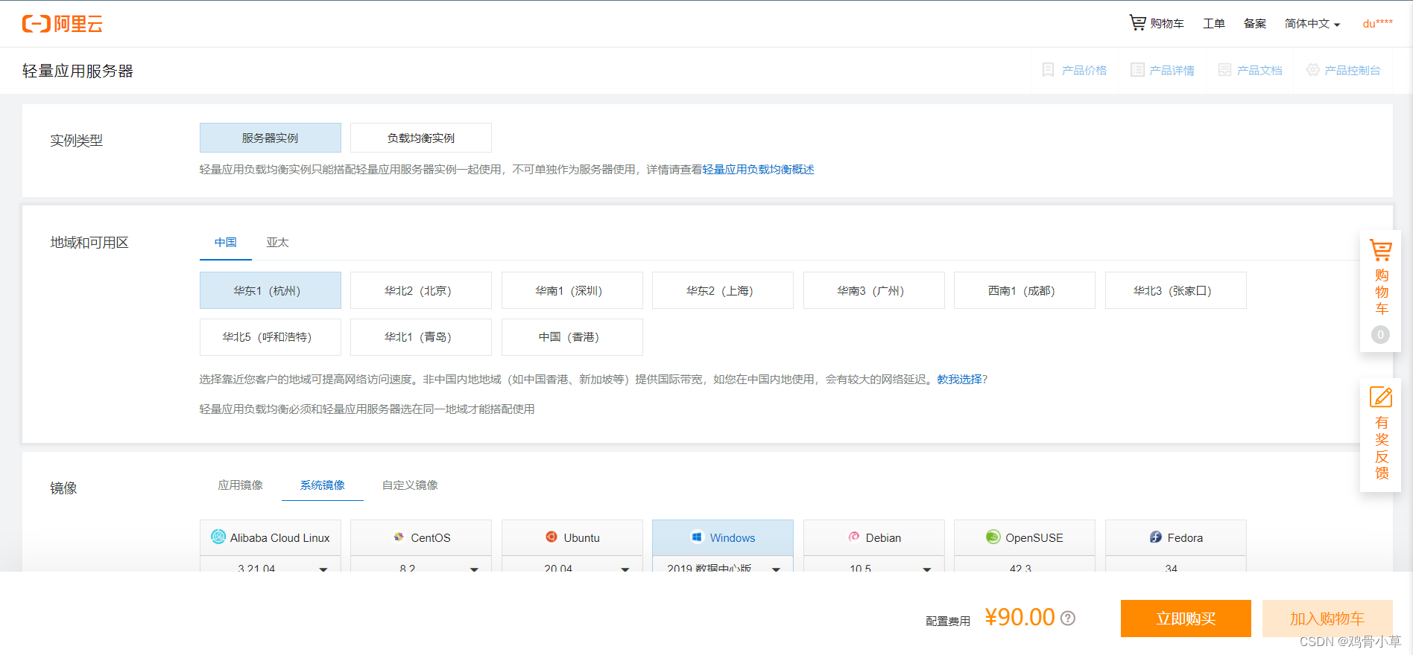
Task: Select region 西南1 (成都)
Action: point(1025,290)
